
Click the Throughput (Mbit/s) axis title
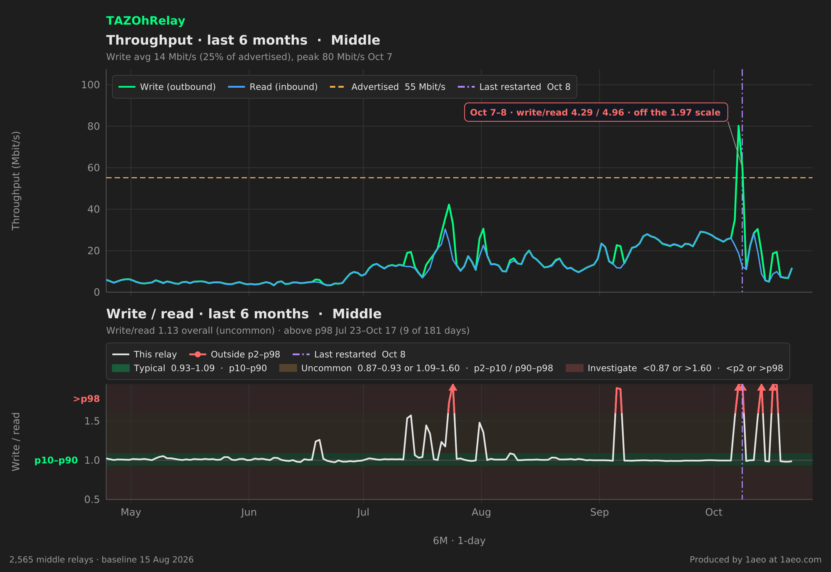(x=16, y=181)
